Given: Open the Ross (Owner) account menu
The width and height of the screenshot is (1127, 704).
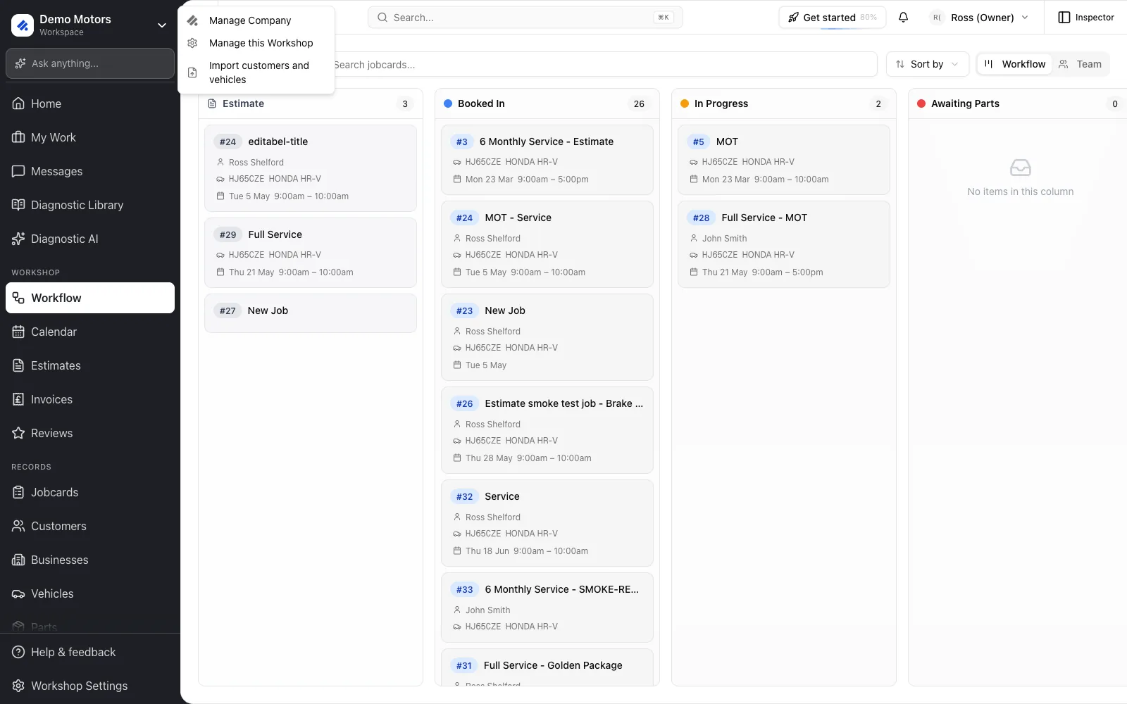Looking at the screenshot, I should tap(980, 18).
